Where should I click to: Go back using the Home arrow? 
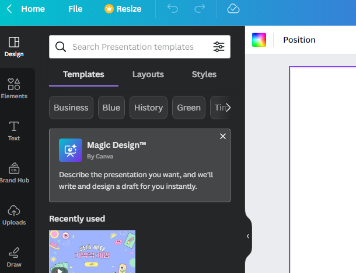click(9, 9)
